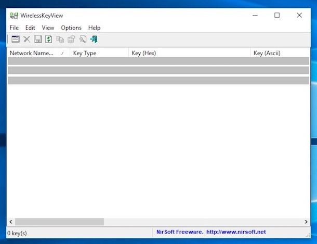The width and height of the screenshot is (317, 244).
Task: Click the window resize grip in the corner
Action: pos(308,235)
